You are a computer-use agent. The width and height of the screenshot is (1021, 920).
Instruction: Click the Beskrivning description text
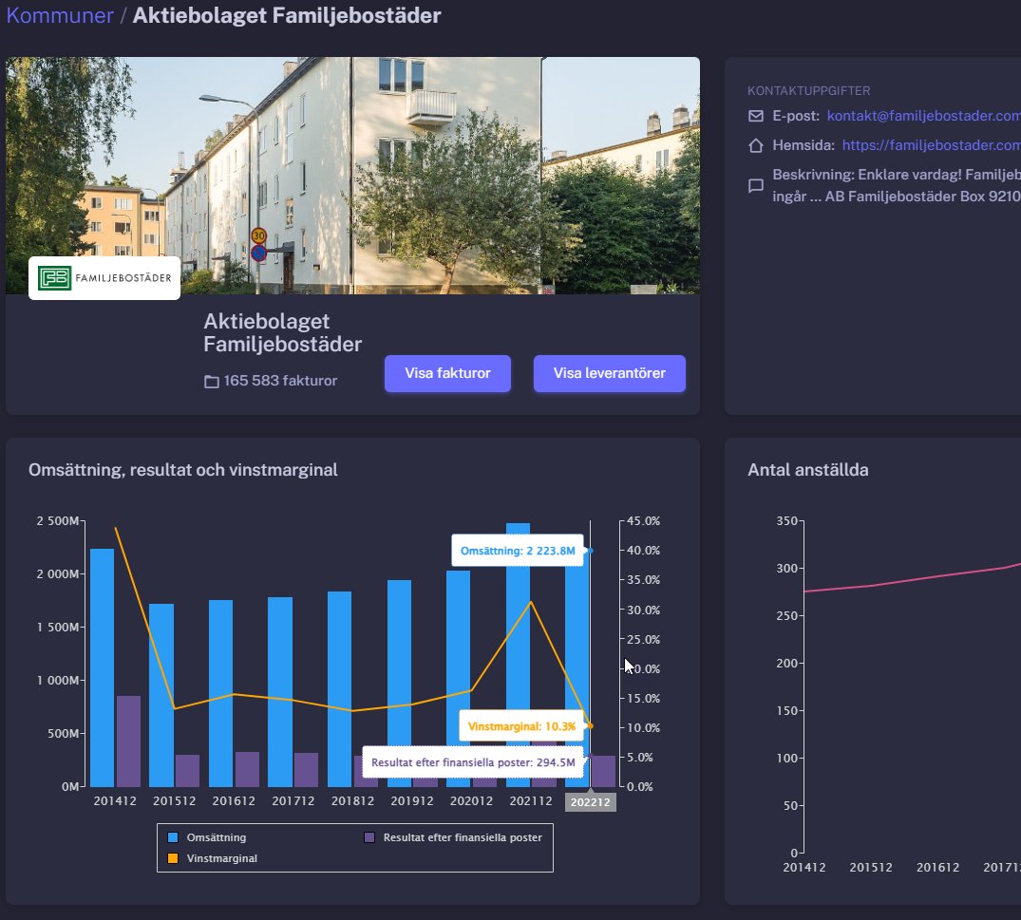point(897,185)
